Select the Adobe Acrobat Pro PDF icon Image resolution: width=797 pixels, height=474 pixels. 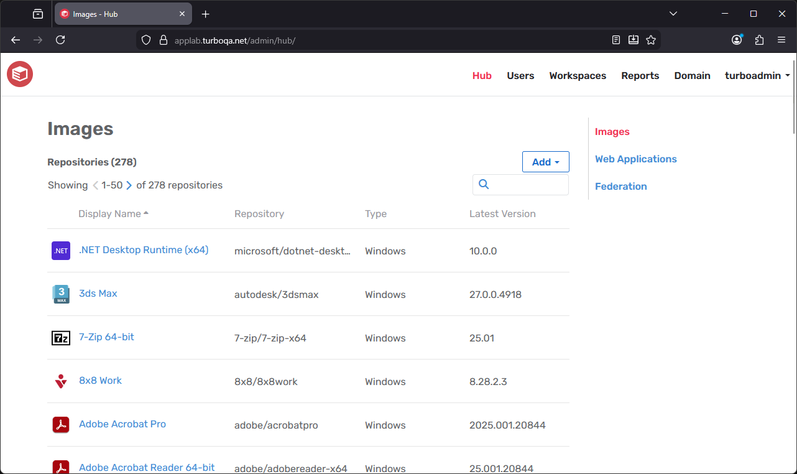[x=60, y=424]
